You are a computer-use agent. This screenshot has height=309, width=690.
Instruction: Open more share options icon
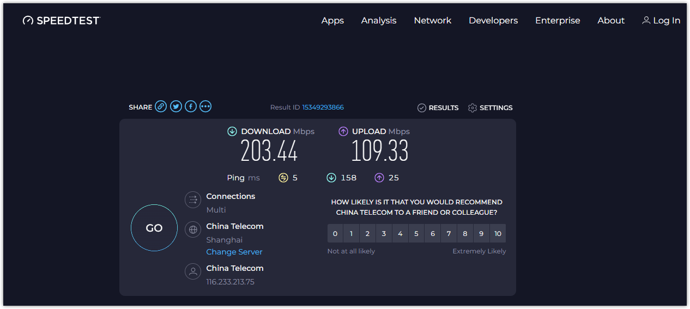coord(205,107)
